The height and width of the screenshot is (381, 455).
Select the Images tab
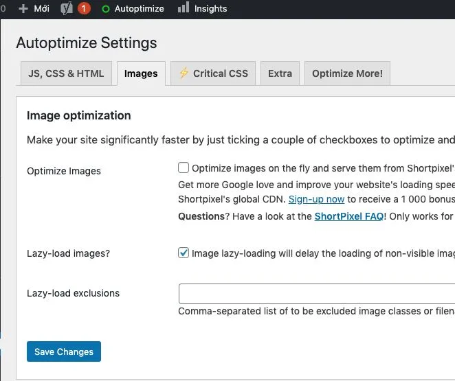click(x=141, y=73)
